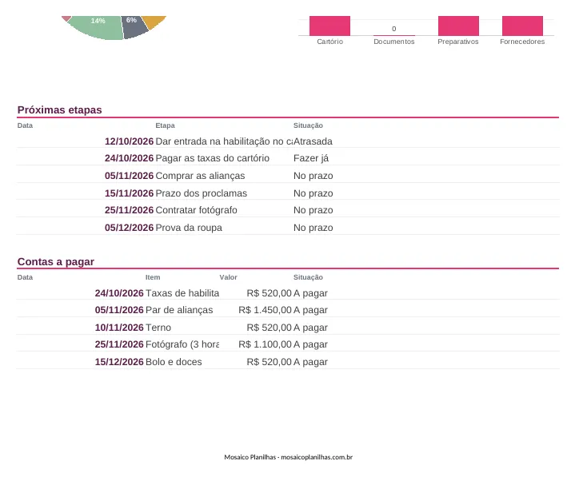Select the 05/11/2026 date beside Par de alianças
The image size is (575, 477).
[119, 310]
